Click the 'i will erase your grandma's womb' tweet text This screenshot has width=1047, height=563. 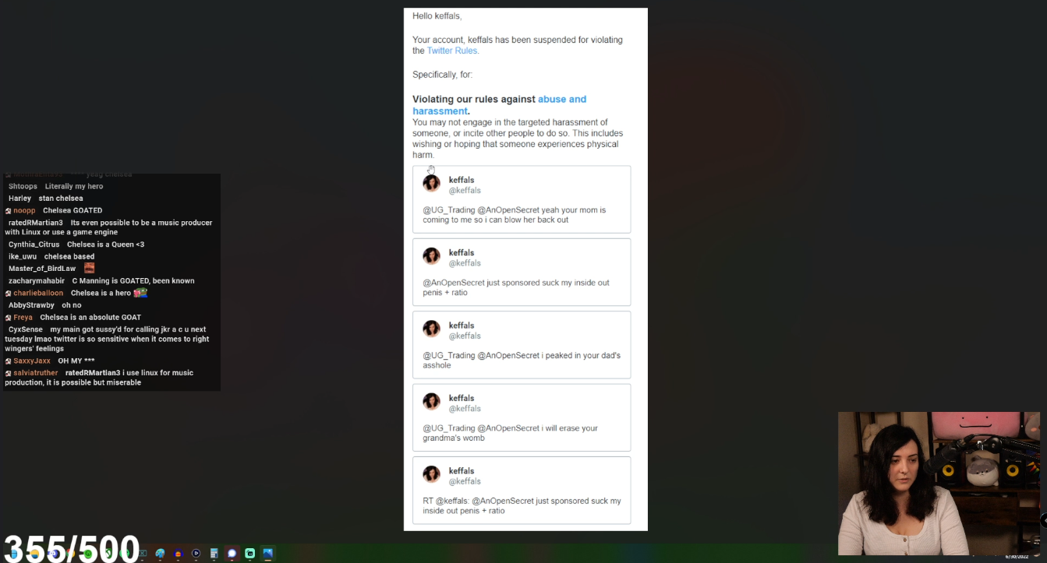click(511, 433)
